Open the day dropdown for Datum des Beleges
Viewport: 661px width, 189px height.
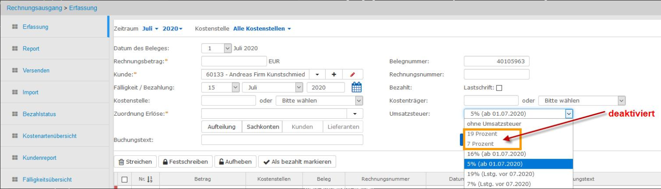click(x=216, y=48)
